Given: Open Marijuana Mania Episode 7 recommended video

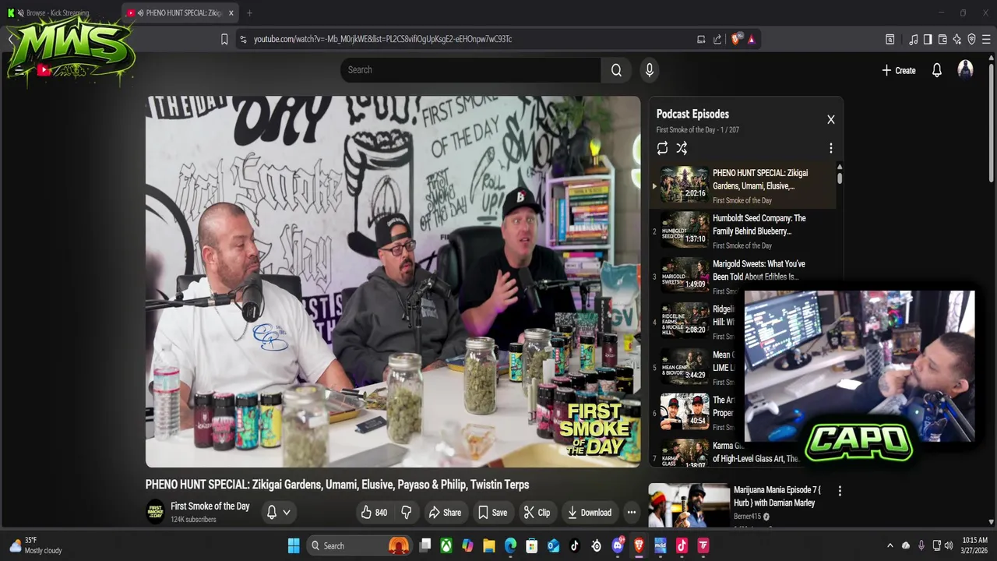Looking at the screenshot, I should [777, 496].
